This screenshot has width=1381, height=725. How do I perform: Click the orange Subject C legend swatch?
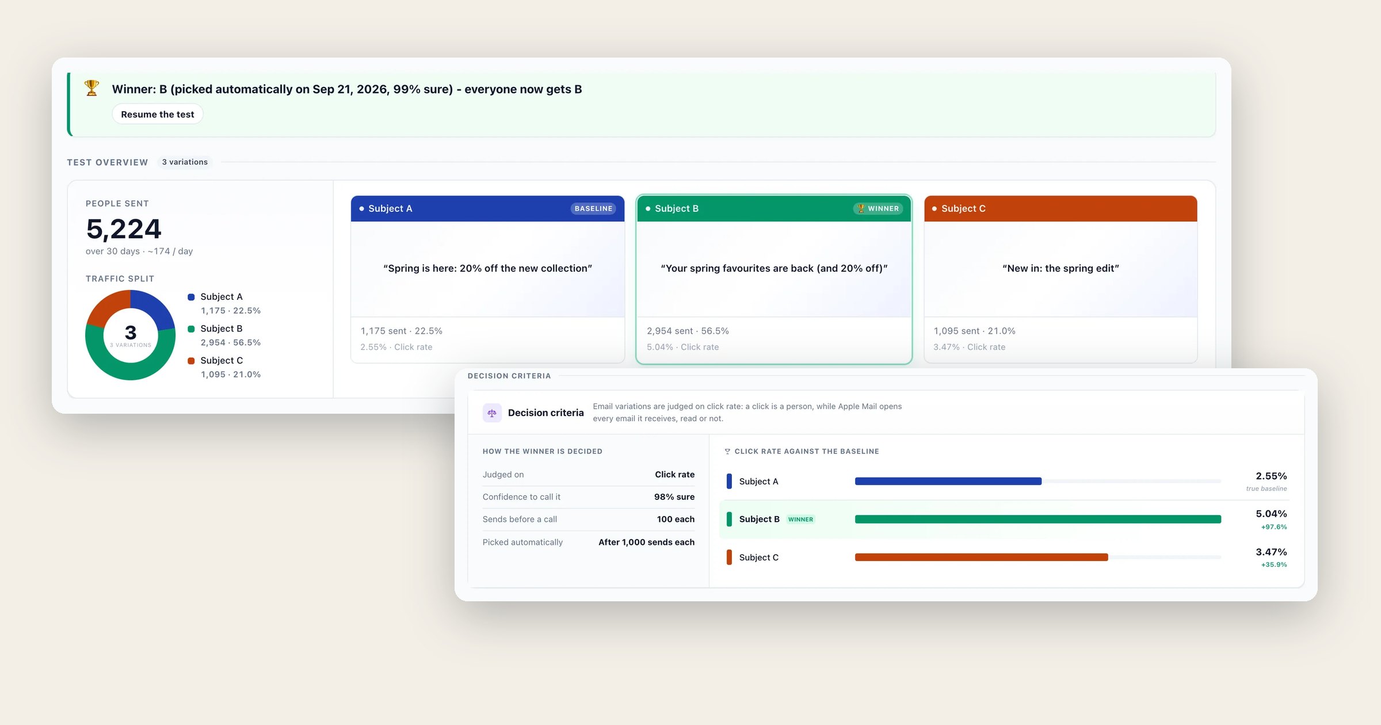[x=191, y=361]
